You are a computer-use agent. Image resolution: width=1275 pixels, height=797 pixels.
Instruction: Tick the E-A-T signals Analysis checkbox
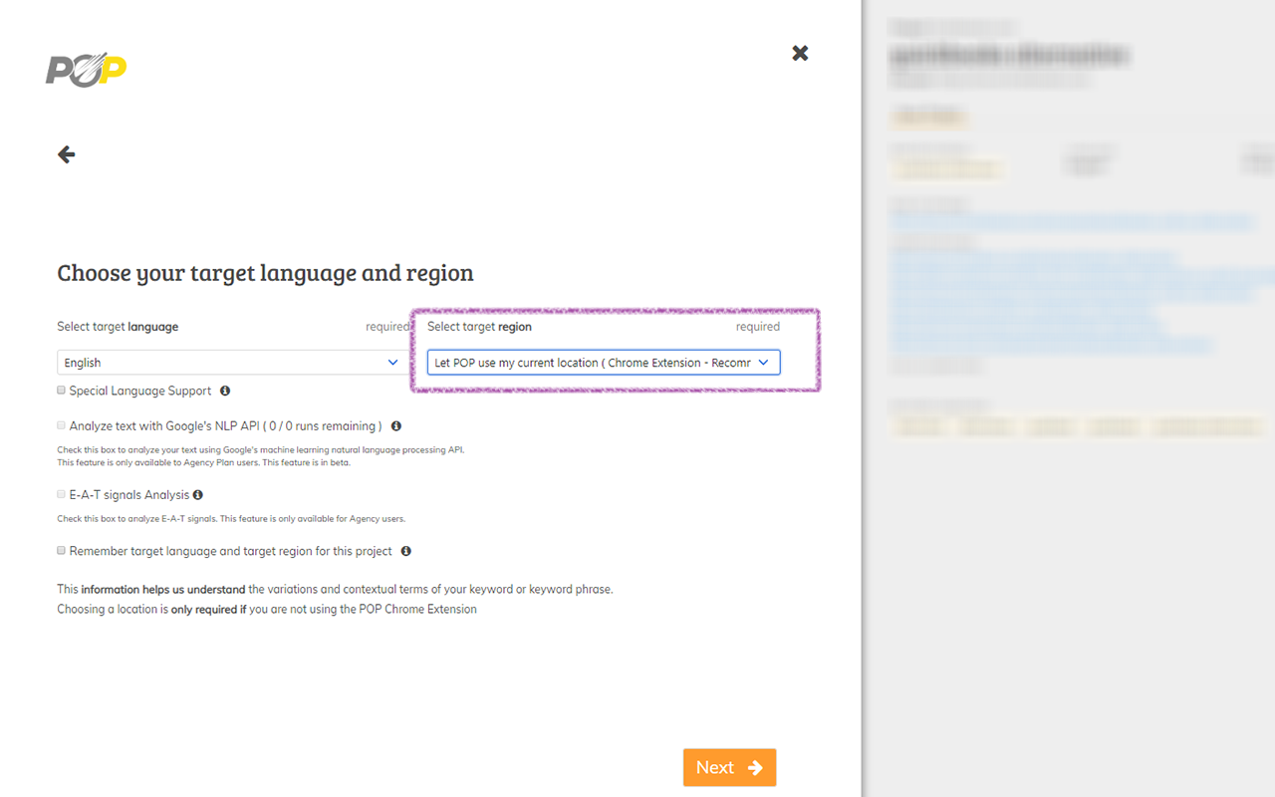[x=62, y=494]
